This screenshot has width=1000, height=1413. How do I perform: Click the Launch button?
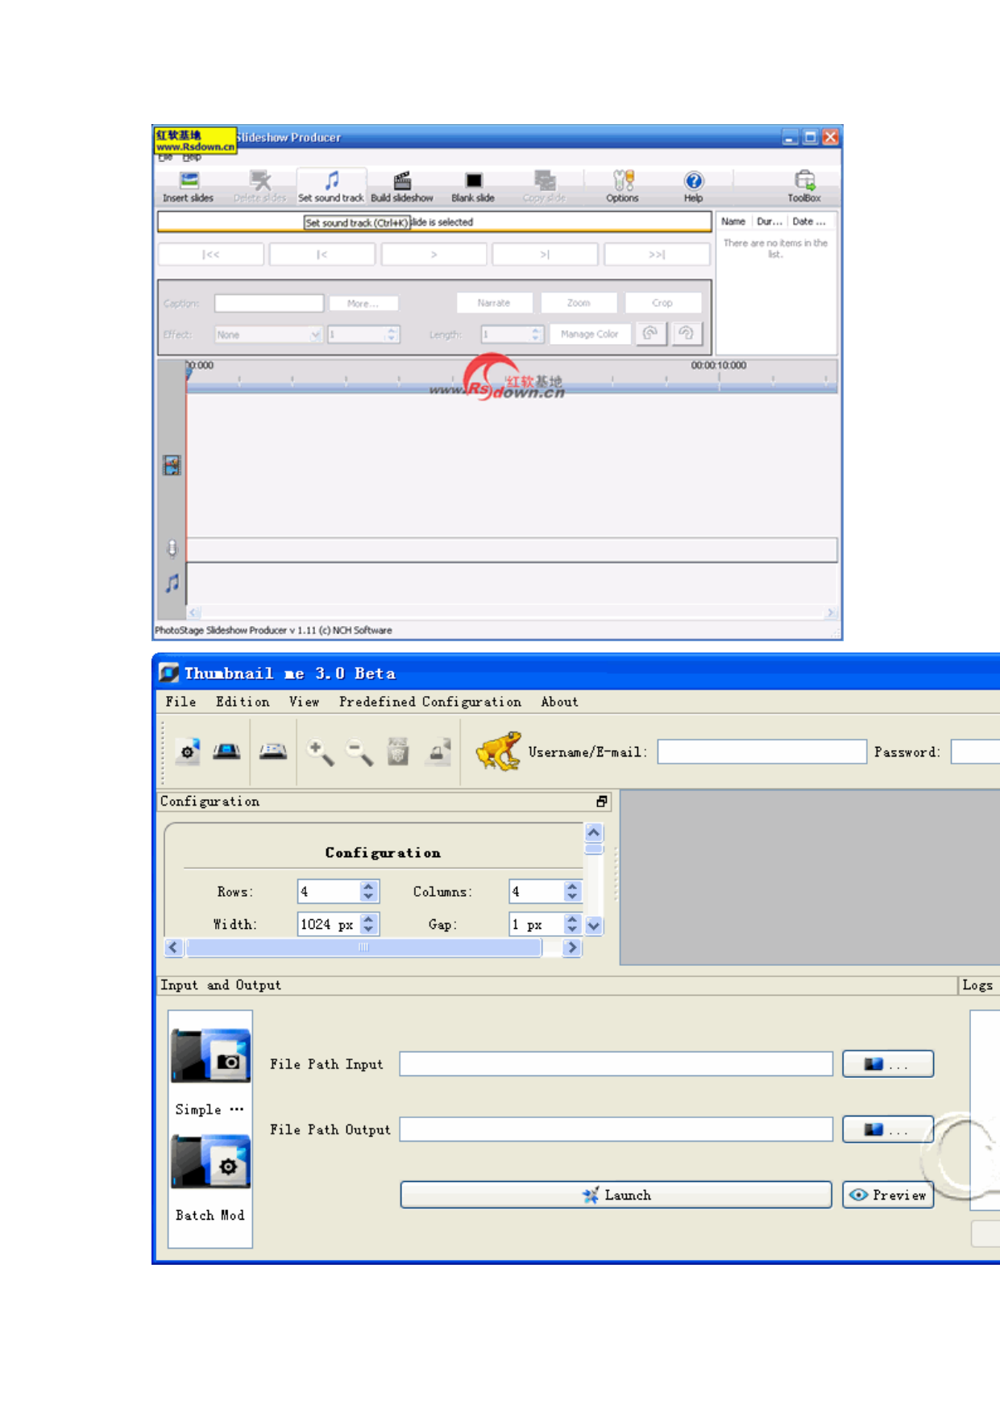pyautogui.click(x=616, y=1195)
